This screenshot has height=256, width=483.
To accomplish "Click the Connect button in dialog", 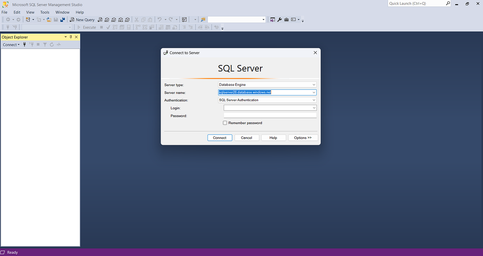I will pos(220,138).
